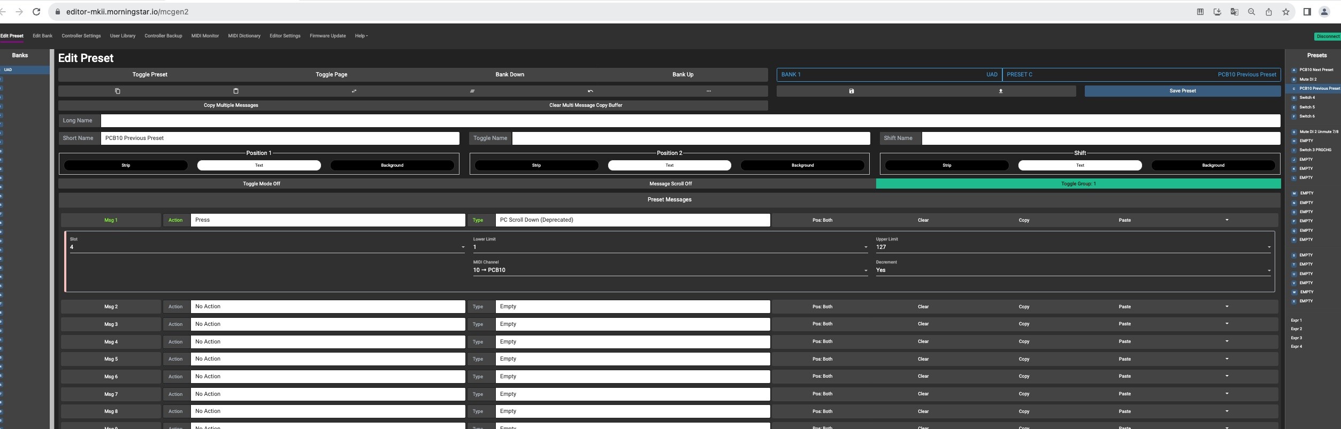The height and width of the screenshot is (429, 1341).
Task: Open the three-dots more options icon
Action: click(x=709, y=91)
